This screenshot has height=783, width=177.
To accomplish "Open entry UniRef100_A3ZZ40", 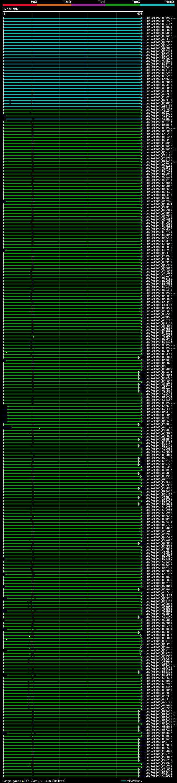I will tap(159, 112).
